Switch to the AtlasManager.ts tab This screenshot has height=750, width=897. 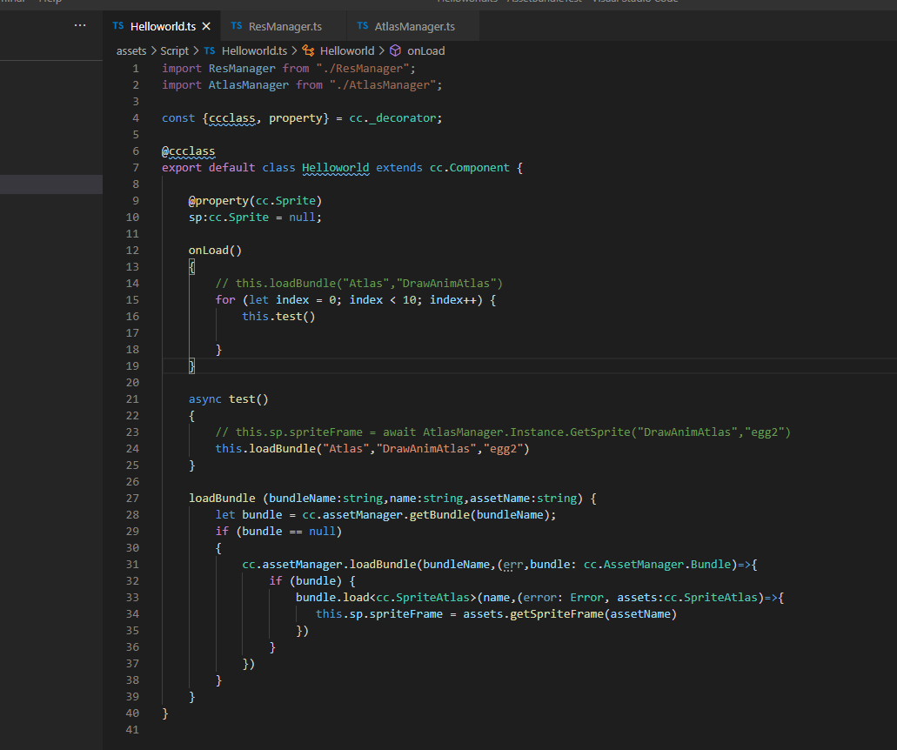[414, 27]
